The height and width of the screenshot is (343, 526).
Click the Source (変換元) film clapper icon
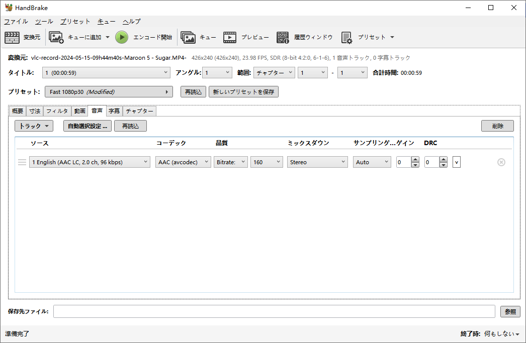tap(12, 37)
